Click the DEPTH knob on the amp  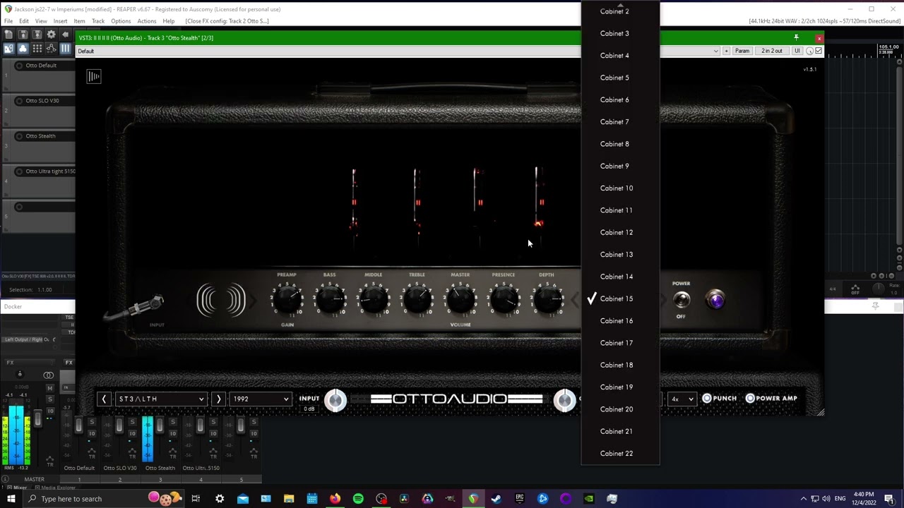[547, 299]
